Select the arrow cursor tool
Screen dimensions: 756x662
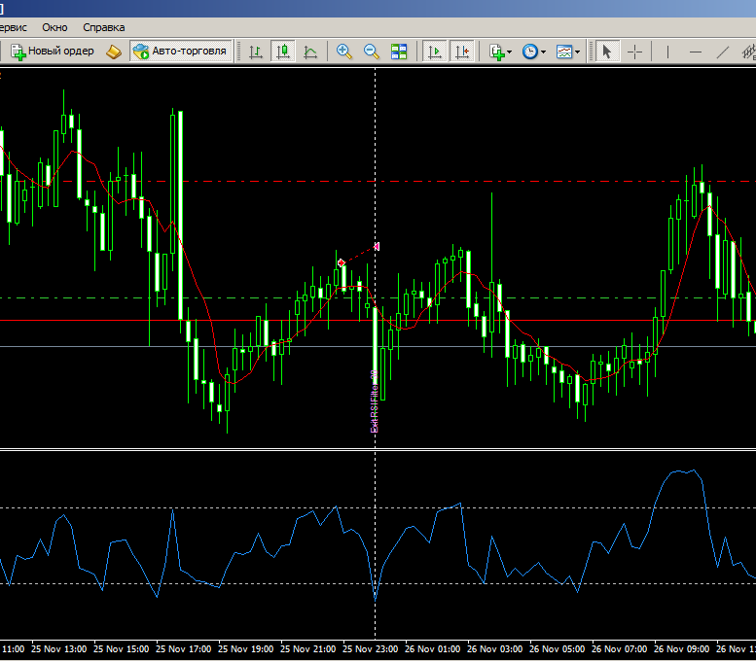606,52
